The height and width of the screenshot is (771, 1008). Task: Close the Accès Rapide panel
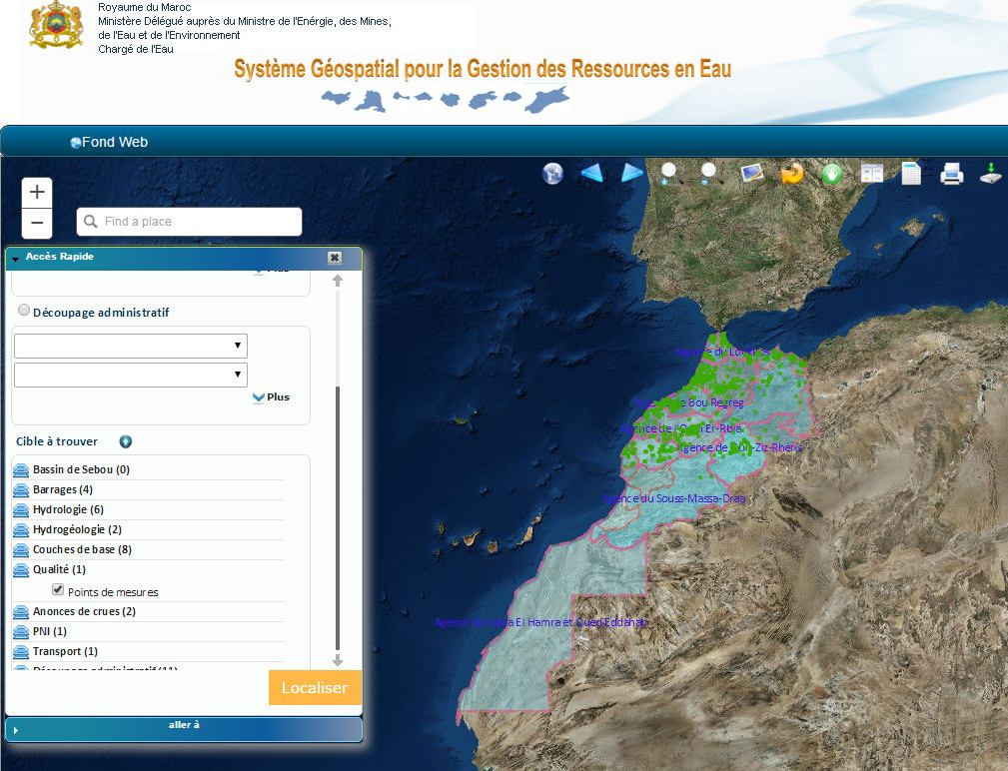point(335,257)
